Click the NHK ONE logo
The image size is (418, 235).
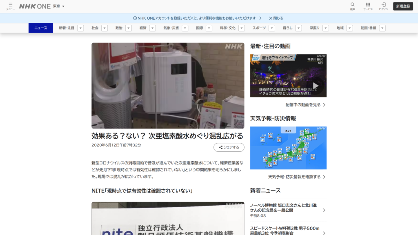coord(36,6)
